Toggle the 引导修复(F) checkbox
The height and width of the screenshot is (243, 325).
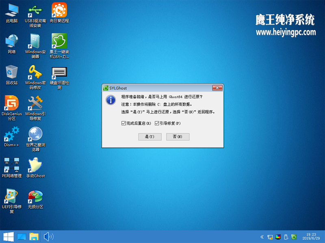157,123
